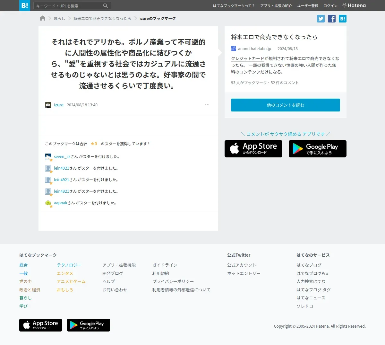Open footer はてなブログPro link

(x=312, y=273)
